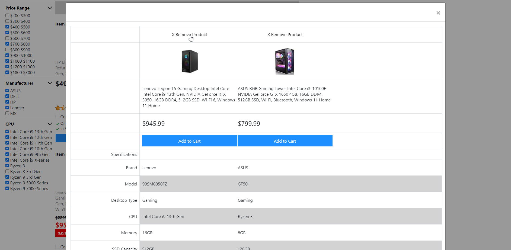This screenshot has height=250, width=511.
Task: Click the ASUS RGB Gaming Tower image
Action: (x=285, y=61)
